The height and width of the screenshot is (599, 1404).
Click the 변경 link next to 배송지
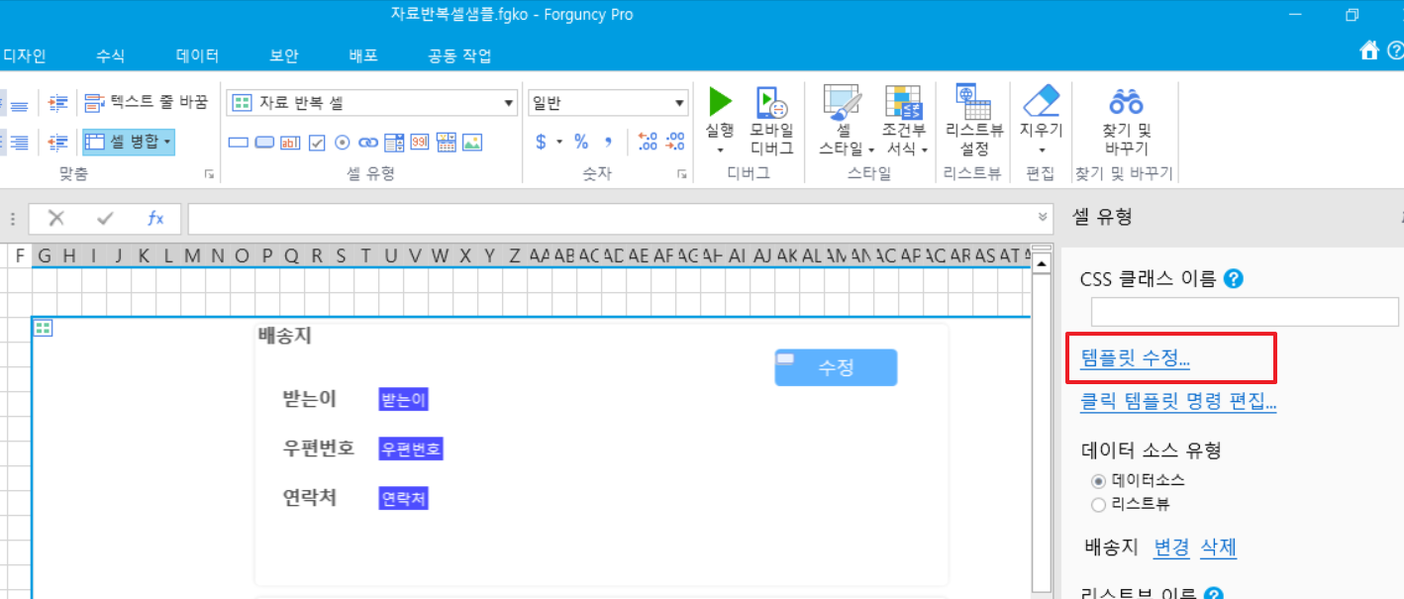1171,548
